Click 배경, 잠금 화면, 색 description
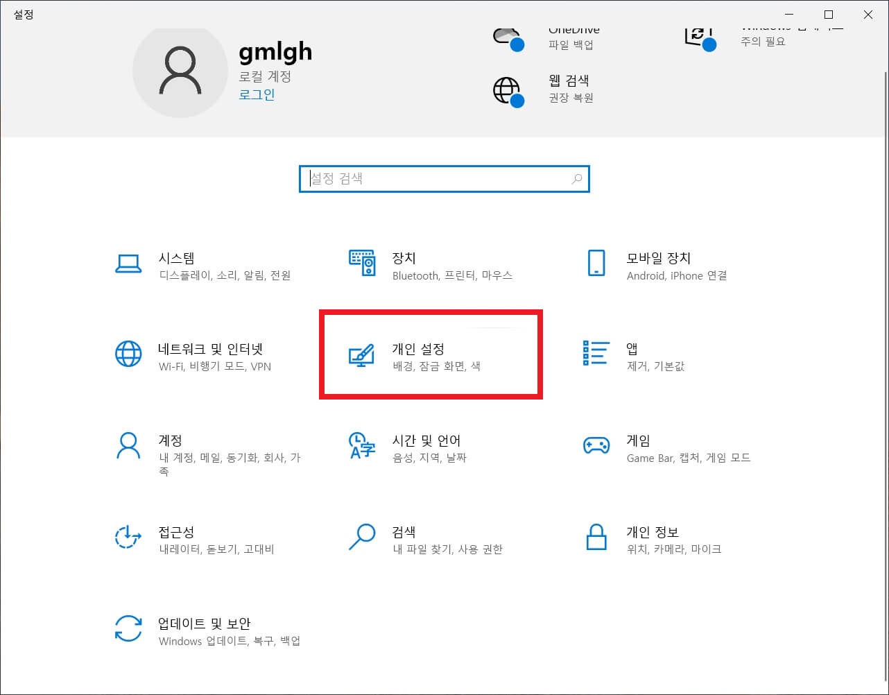The image size is (889, 695). (436, 366)
